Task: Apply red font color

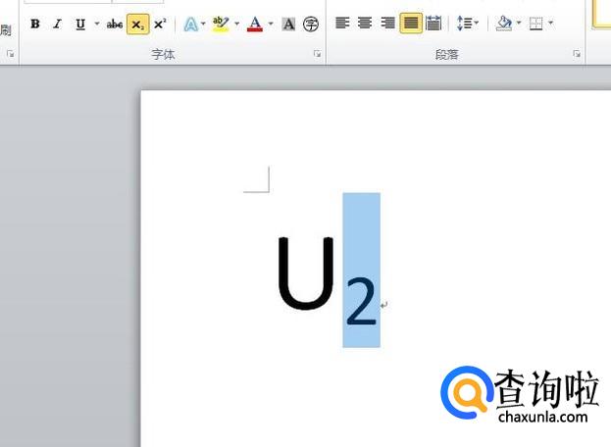Action: [x=255, y=24]
